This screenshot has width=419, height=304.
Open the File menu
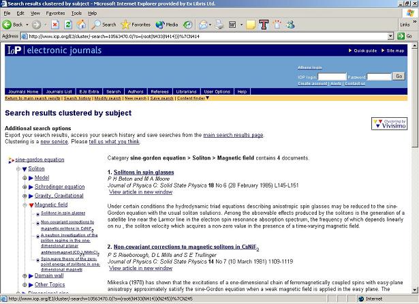pos(7,13)
